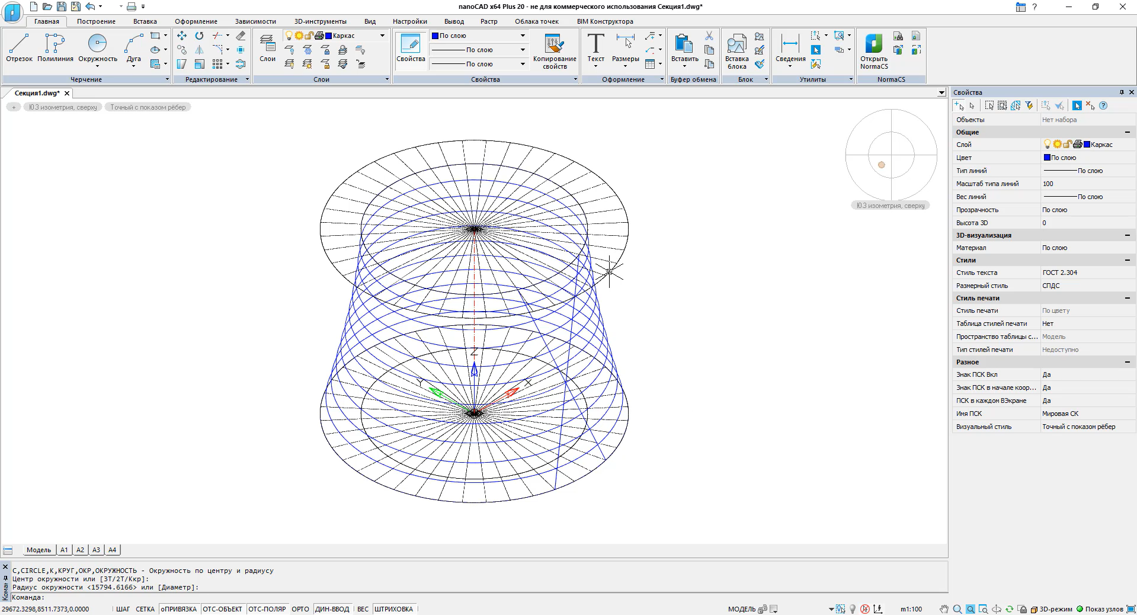Click the help question icon in Свойства panel
This screenshot has width=1137, height=615.
[x=1103, y=105]
